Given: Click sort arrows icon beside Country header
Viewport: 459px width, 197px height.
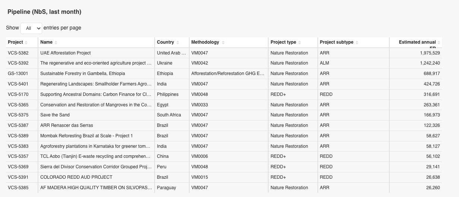Looking at the screenshot, I should [x=178, y=43].
